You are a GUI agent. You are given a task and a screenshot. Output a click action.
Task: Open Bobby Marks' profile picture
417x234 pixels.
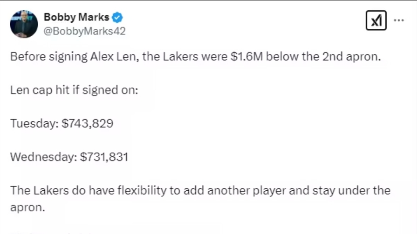pos(24,24)
